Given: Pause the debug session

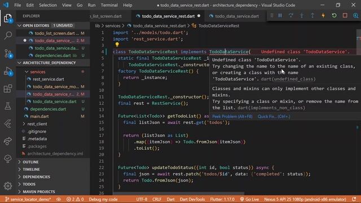Looking at the screenshot, I should pyautogui.click(x=280, y=16).
